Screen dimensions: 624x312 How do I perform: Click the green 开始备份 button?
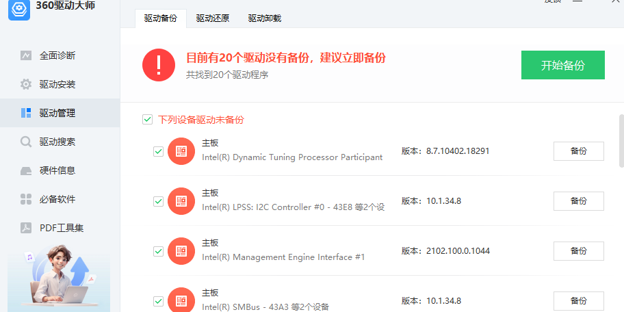[562, 65]
